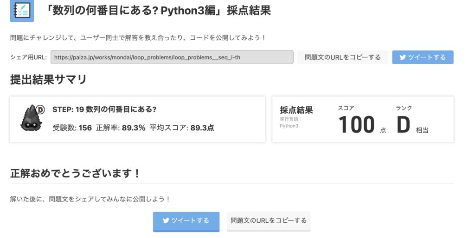Click the top 問題文のURLをコピーする button

343,57
